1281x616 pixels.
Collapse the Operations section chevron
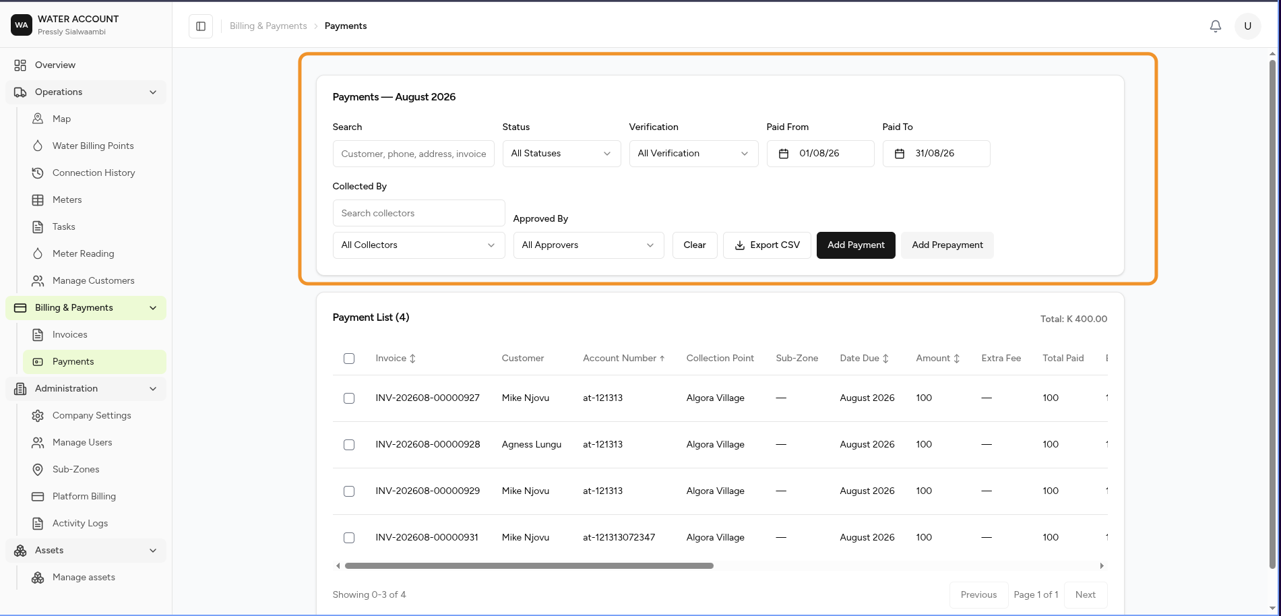click(153, 92)
